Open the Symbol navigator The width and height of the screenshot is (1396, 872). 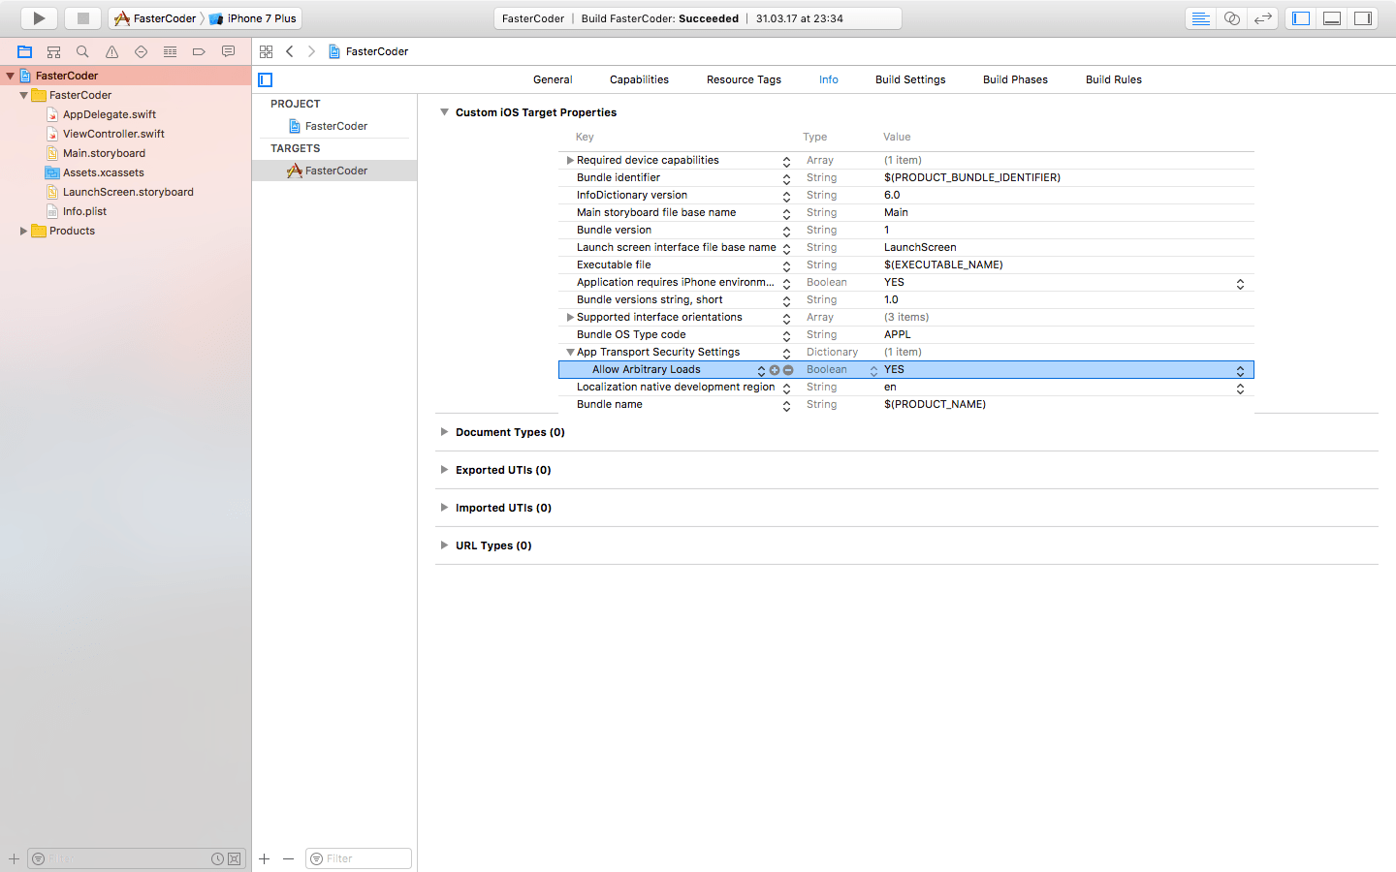point(53,51)
